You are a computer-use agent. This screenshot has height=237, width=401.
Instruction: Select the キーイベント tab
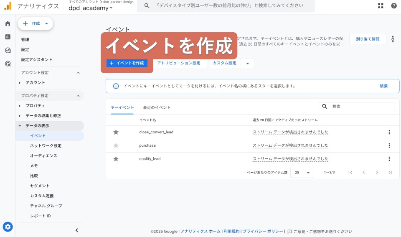(x=122, y=107)
